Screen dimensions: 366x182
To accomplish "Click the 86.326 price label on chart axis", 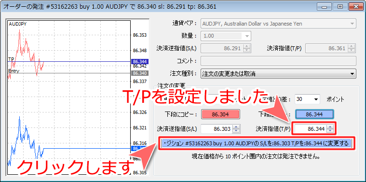I will (140, 112).
